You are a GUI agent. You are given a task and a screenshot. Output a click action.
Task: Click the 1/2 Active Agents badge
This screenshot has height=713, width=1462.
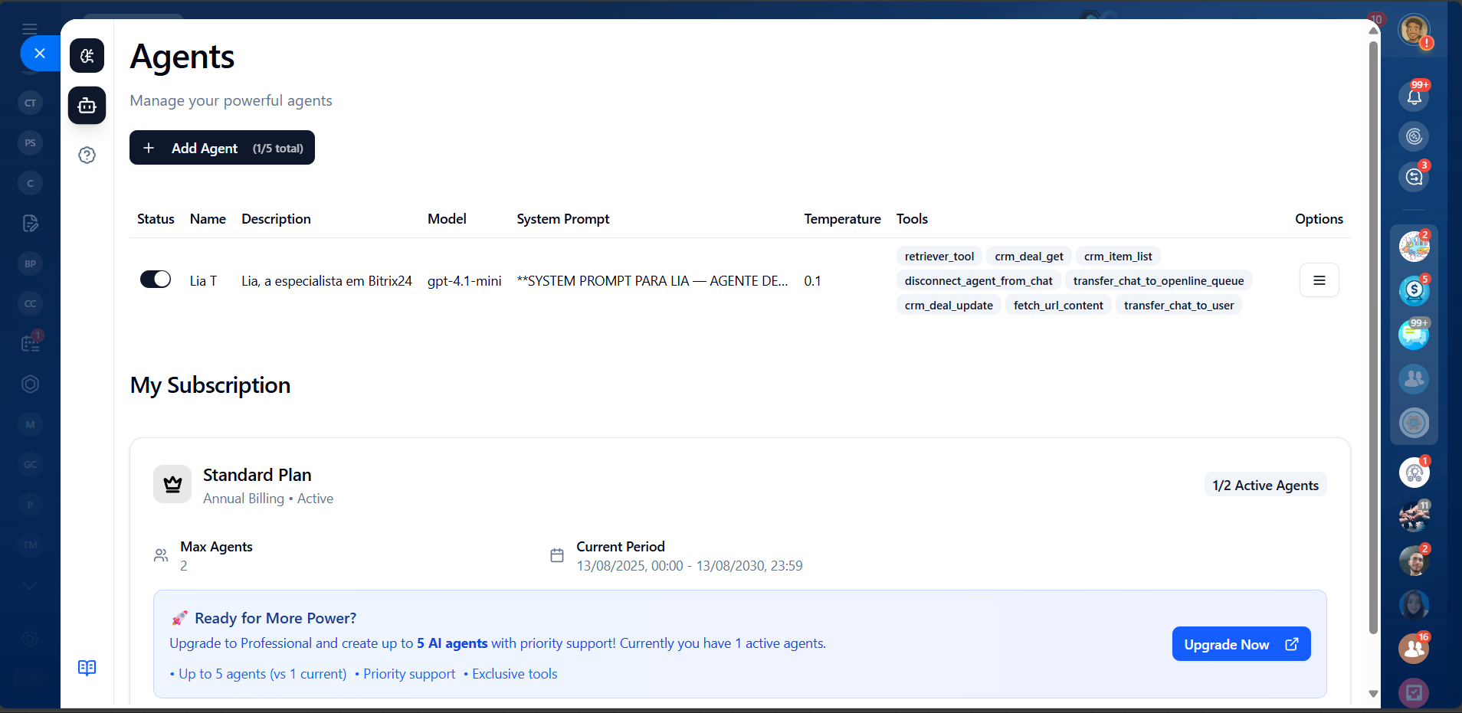(x=1265, y=486)
